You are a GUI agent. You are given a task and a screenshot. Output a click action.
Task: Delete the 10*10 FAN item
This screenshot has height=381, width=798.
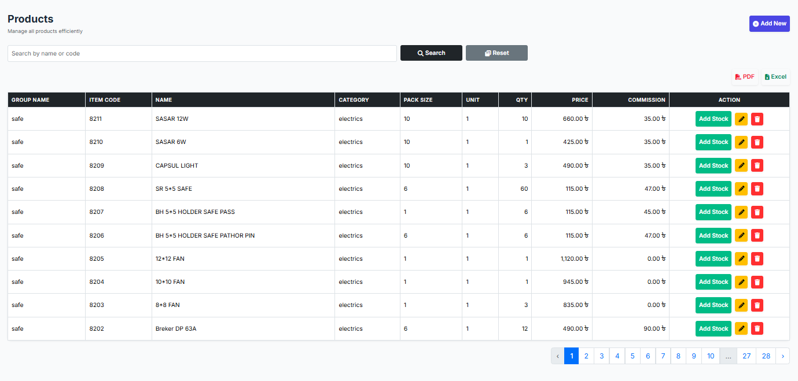coord(757,282)
